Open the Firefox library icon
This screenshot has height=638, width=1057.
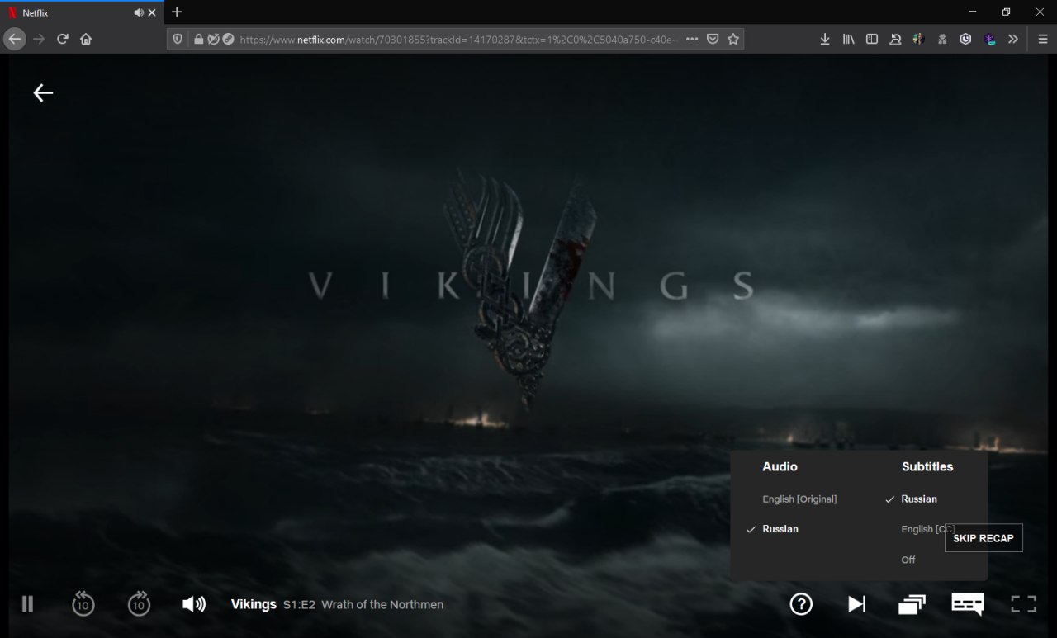pos(848,39)
